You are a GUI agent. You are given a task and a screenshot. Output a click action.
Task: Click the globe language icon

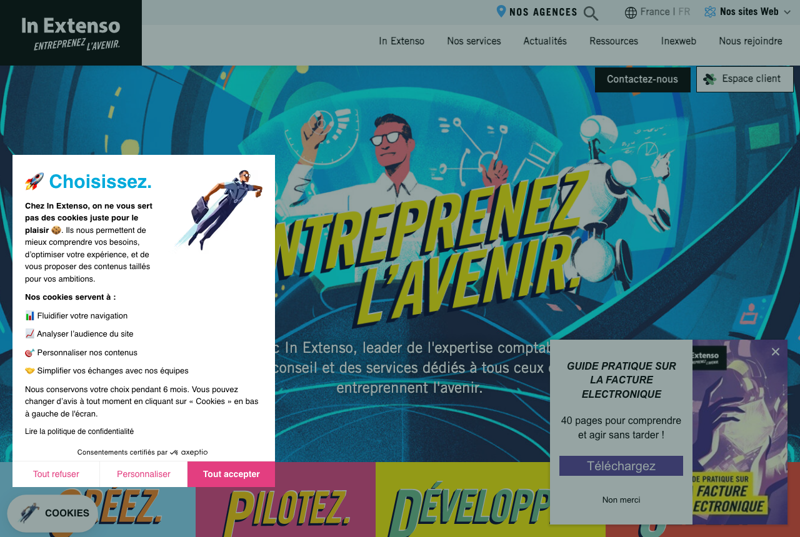click(631, 12)
